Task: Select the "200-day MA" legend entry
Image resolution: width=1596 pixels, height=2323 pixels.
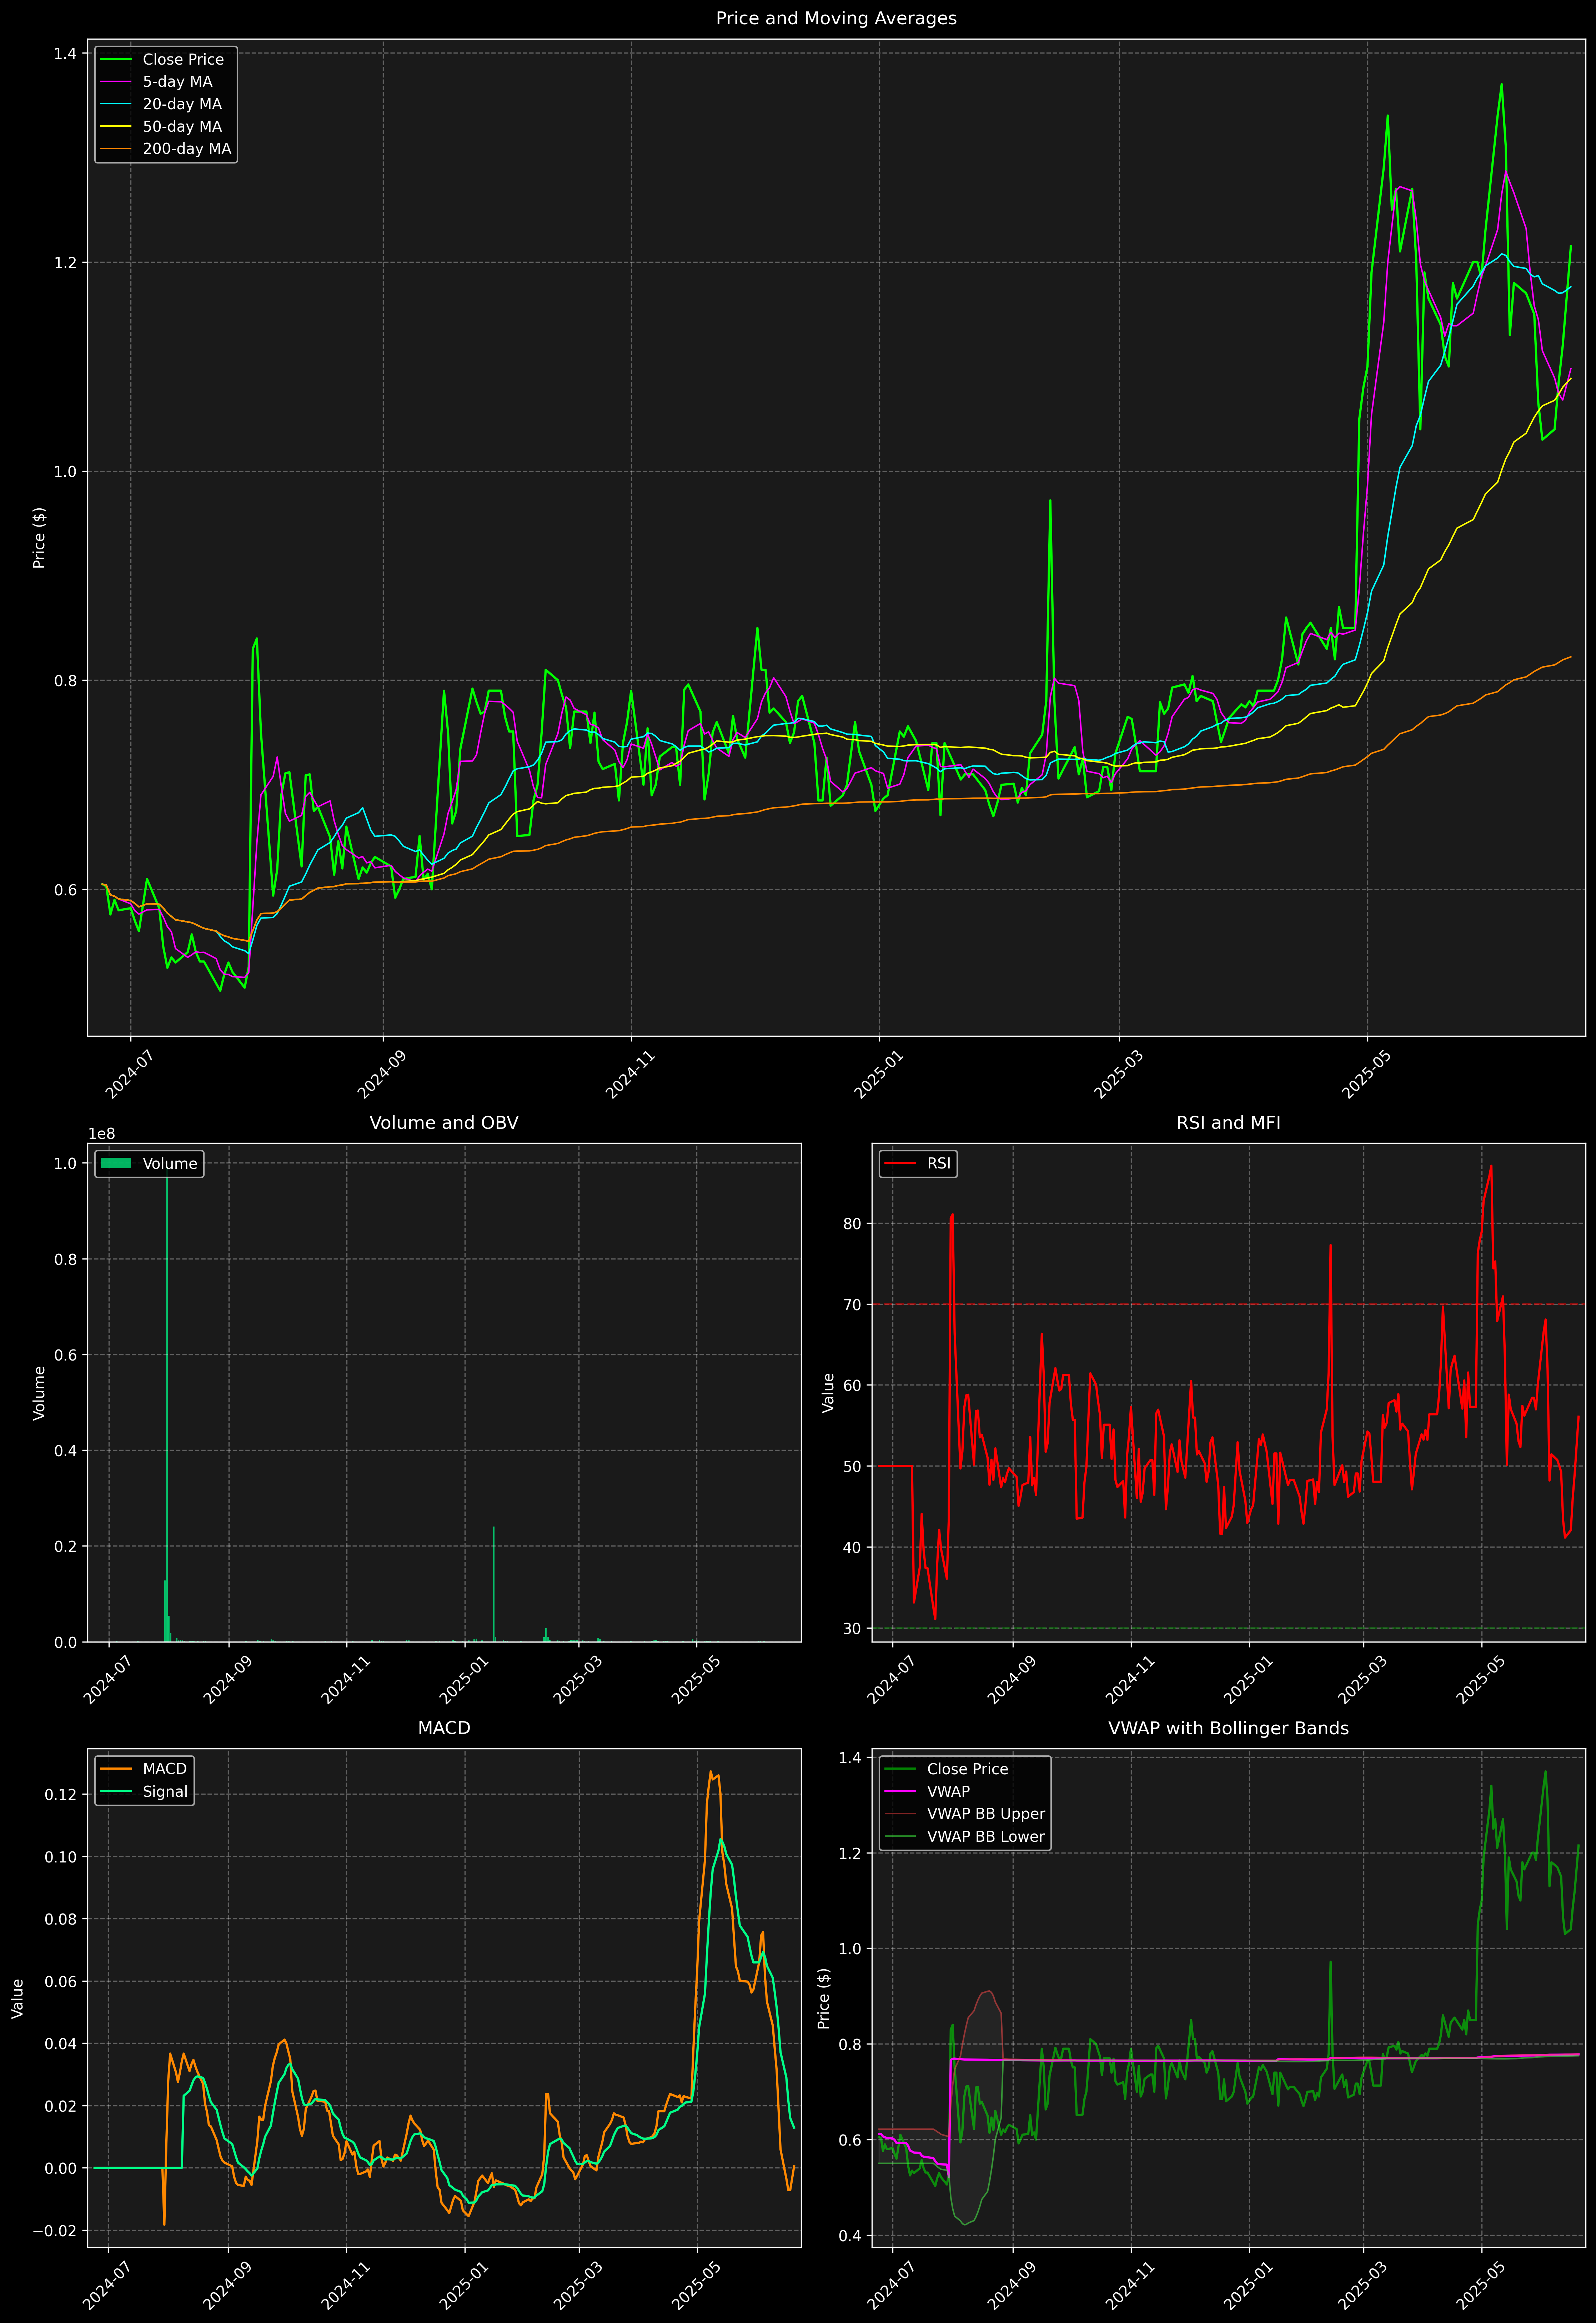Action: pyautogui.click(x=187, y=149)
